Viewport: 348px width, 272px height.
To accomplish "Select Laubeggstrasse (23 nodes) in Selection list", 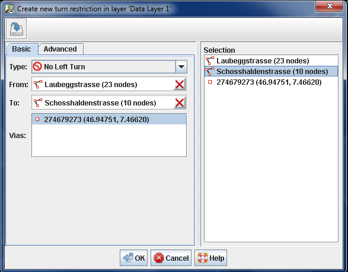I will pyautogui.click(x=271, y=60).
